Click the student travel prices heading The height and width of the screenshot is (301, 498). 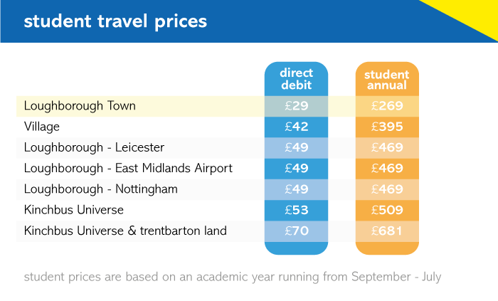click(115, 21)
